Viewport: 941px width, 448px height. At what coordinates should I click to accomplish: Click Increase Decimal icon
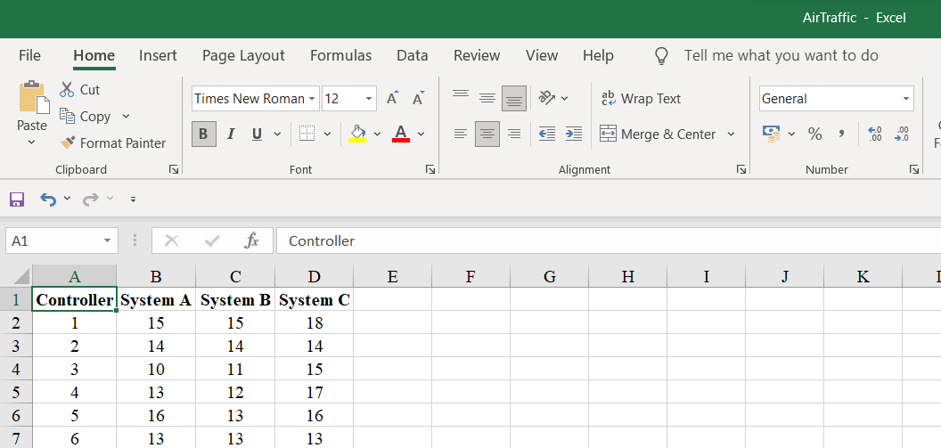click(874, 134)
